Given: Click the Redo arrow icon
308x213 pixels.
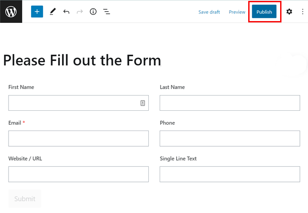Looking at the screenshot, I should pyautogui.click(x=80, y=12).
